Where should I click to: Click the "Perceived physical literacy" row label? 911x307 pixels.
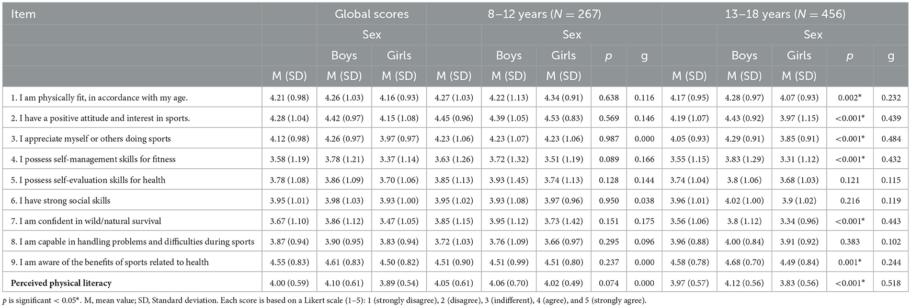point(61,283)
